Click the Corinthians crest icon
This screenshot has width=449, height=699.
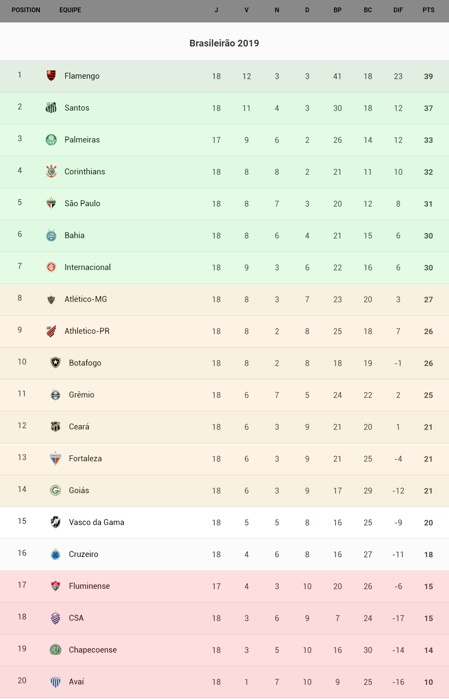point(51,171)
